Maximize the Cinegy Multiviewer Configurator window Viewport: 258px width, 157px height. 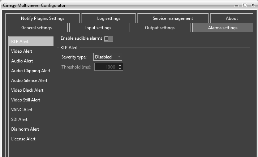[245, 5]
